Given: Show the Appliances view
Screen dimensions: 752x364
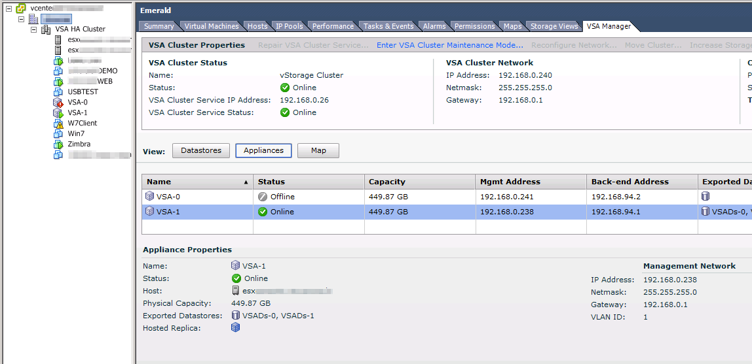Looking at the screenshot, I should (x=263, y=151).
